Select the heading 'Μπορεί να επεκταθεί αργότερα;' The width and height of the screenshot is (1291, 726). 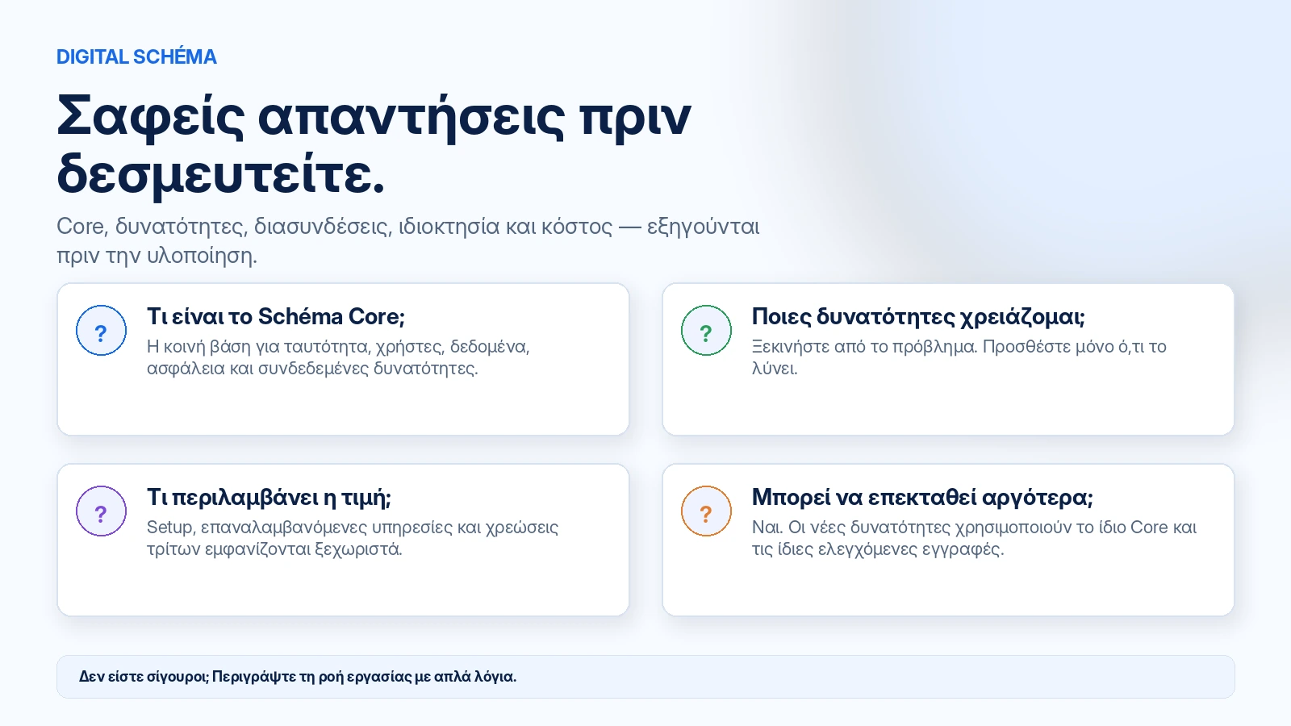[x=922, y=497]
